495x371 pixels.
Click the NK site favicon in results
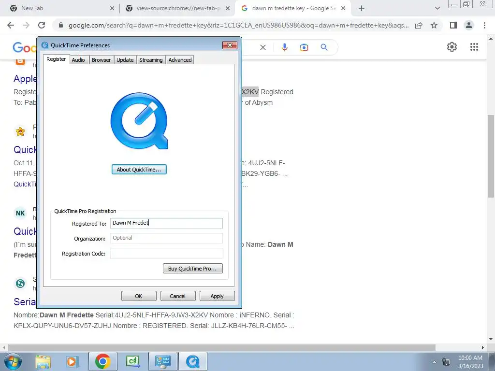20,213
